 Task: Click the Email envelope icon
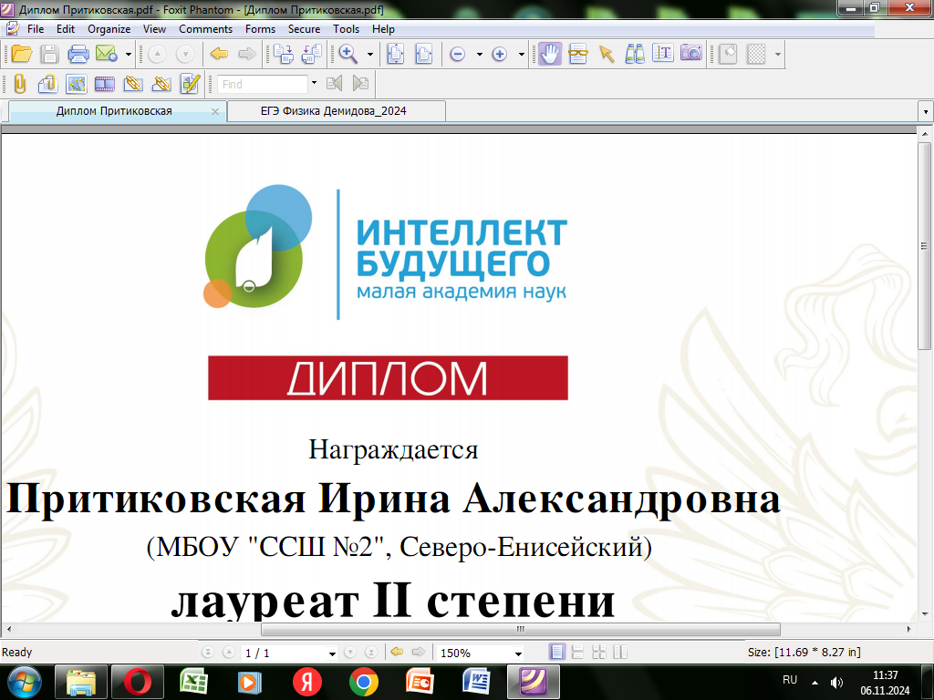tap(106, 54)
